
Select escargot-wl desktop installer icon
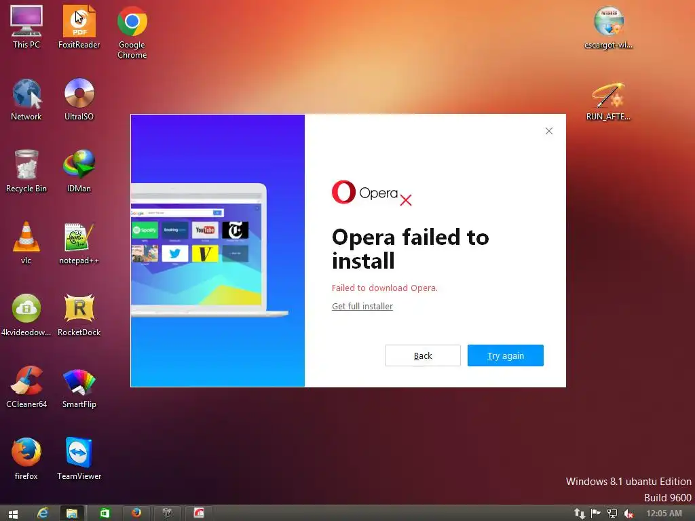(x=609, y=27)
